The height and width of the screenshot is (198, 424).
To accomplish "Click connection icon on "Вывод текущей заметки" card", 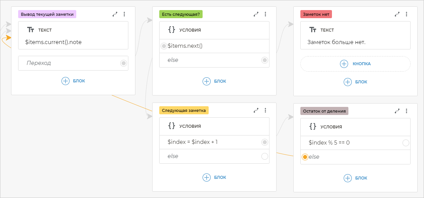I will click(115, 14).
